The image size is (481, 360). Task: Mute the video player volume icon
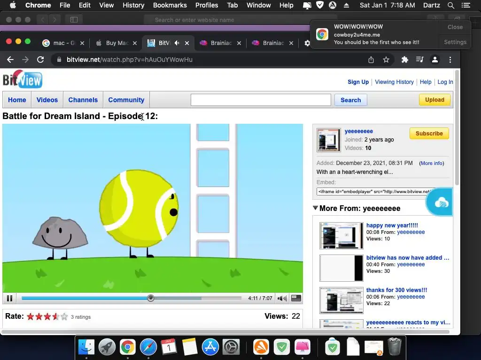pos(282,298)
